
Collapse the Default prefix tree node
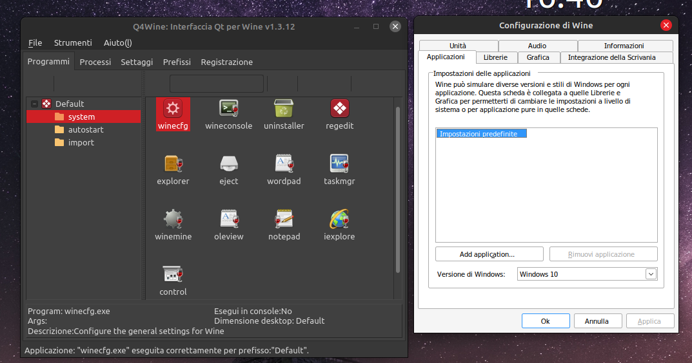(34, 104)
